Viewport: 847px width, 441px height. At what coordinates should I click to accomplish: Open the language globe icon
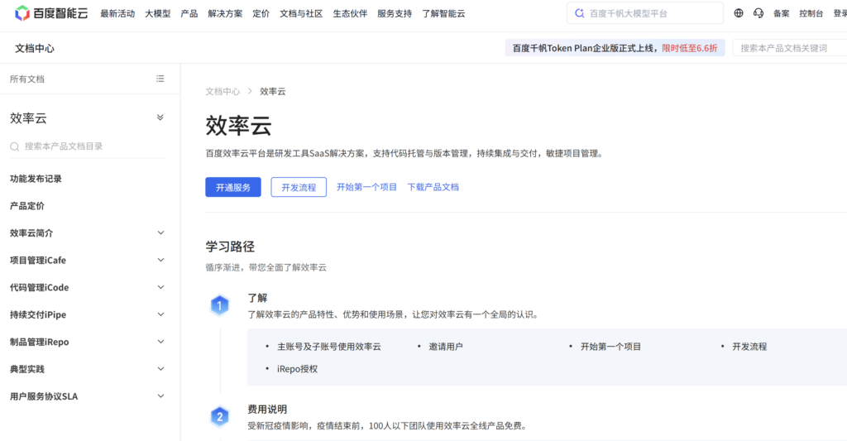point(739,13)
